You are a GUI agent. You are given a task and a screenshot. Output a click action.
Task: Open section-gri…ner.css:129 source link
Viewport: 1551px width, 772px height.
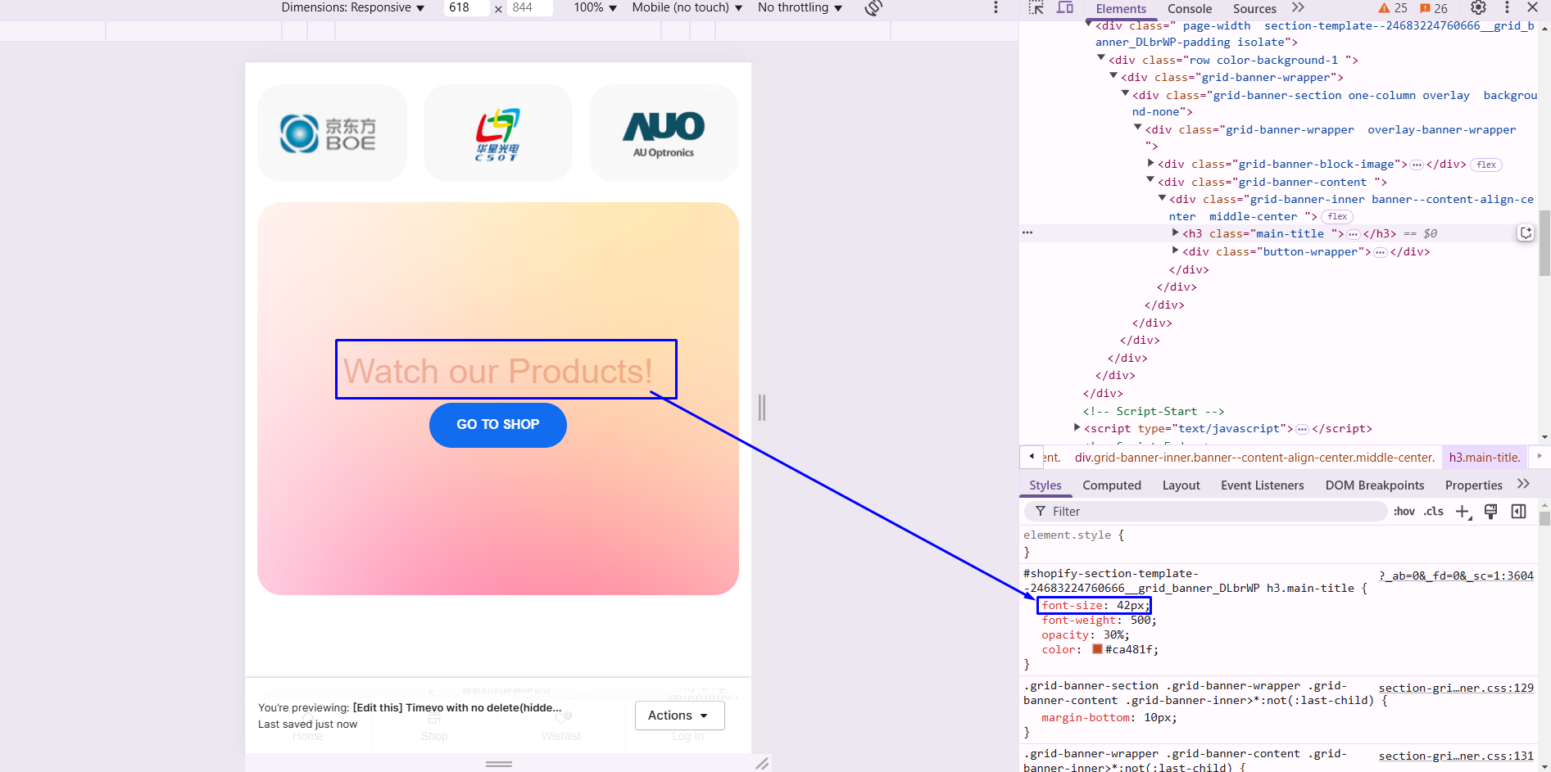tap(1456, 688)
